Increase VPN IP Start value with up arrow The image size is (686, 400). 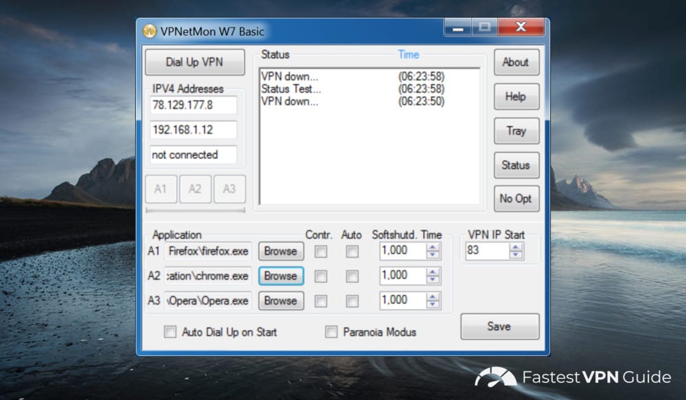(x=516, y=247)
